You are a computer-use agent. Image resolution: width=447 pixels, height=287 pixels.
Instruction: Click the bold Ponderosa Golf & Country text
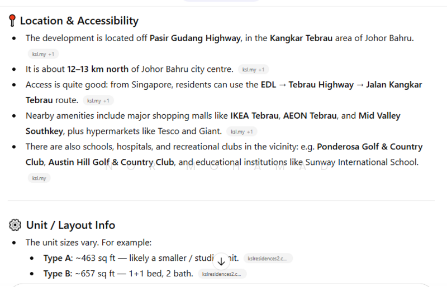click(x=369, y=147)
